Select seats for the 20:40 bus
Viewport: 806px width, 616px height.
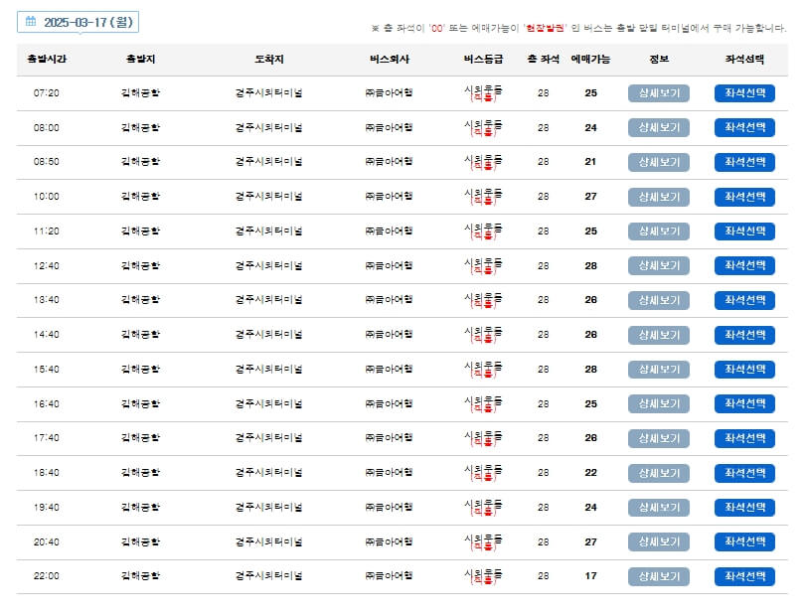coord(744,542)
